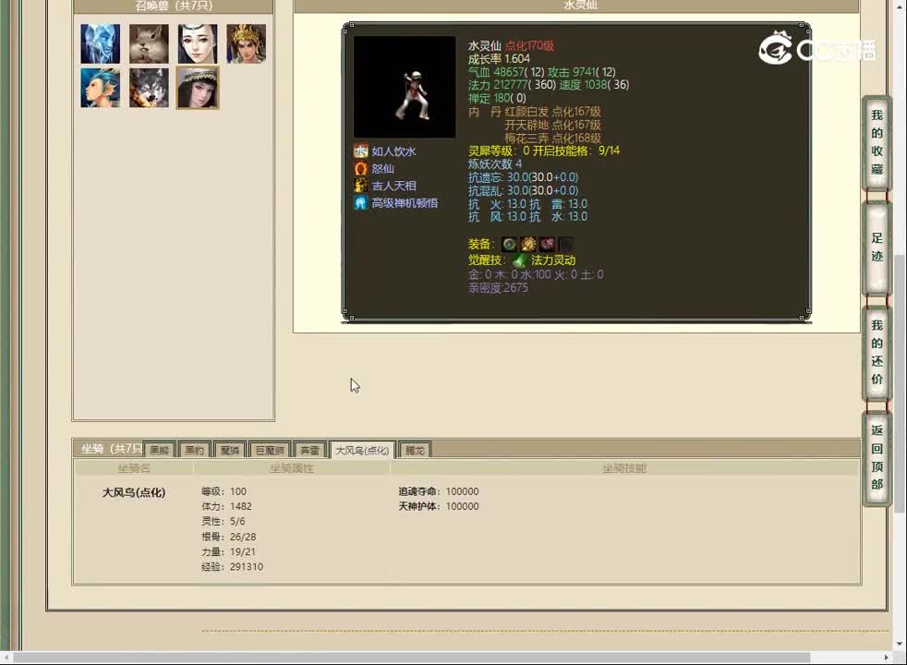Click the mount name 大风鸟(点化) cell
This screenshot has height=665, width=907.
coord(134,492)
